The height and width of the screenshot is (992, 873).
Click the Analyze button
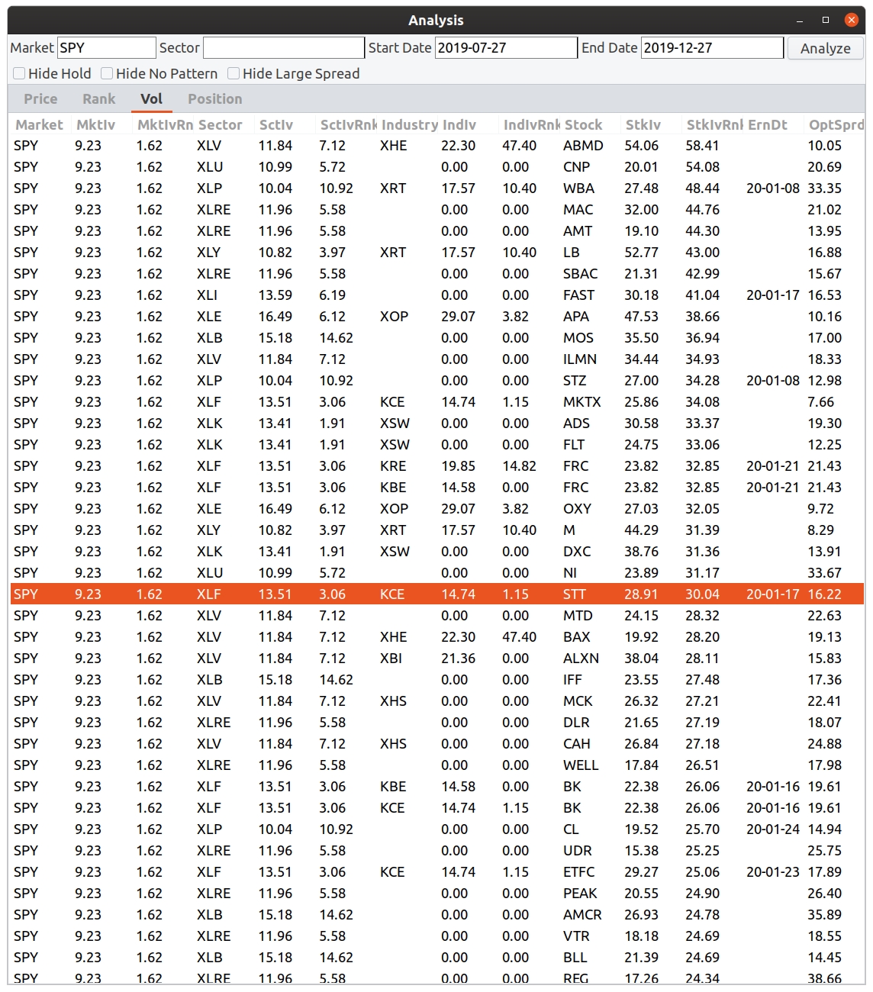[825, 48]
